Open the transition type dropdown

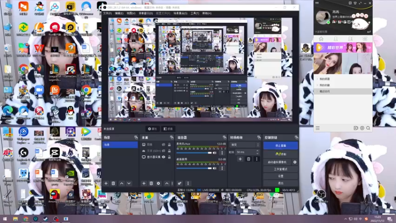click(245, 145)
